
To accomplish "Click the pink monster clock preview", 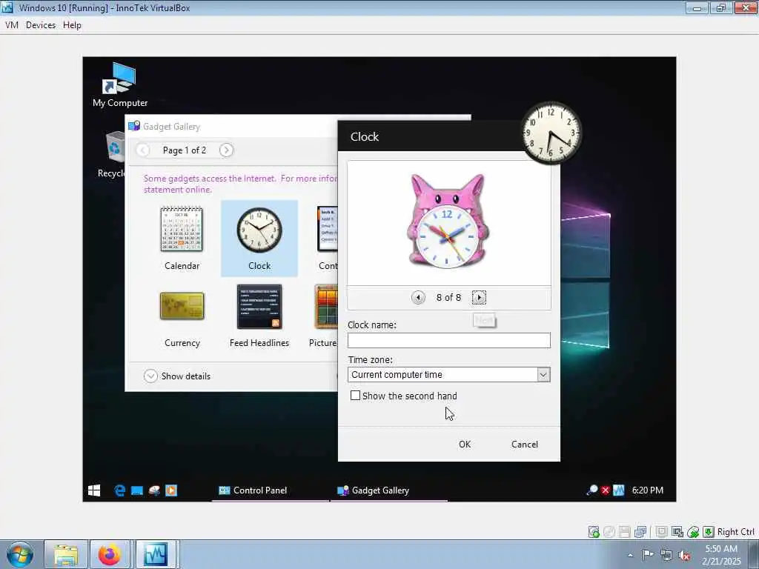I will tap(447, 220).
